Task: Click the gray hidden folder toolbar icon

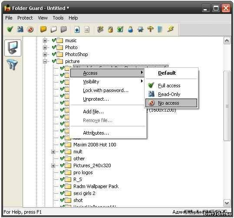Action: 63,29
